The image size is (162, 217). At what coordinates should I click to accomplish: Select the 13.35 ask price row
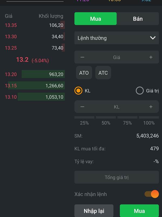pyautogui.click(x=35, y=25)
